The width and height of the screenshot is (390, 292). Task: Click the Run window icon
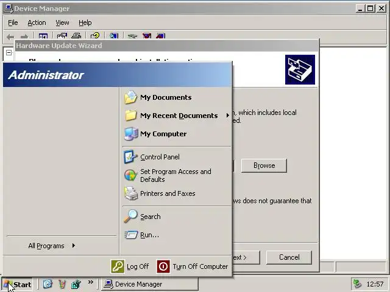tap(131, 235)
